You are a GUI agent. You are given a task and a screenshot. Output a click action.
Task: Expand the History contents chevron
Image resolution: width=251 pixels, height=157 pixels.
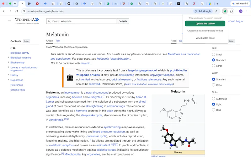pos(8,75)
